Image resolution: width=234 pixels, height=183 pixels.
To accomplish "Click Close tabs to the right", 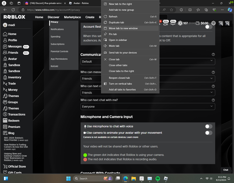I will 130,71.
